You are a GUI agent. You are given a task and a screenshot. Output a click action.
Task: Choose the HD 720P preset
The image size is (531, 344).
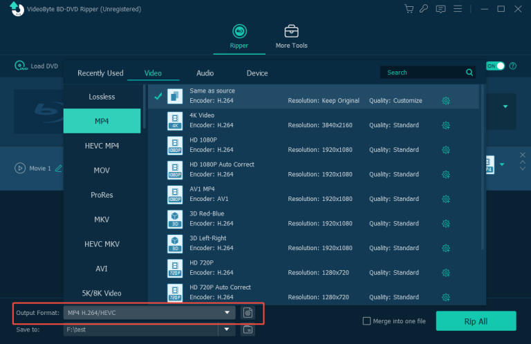coord(314,268)
